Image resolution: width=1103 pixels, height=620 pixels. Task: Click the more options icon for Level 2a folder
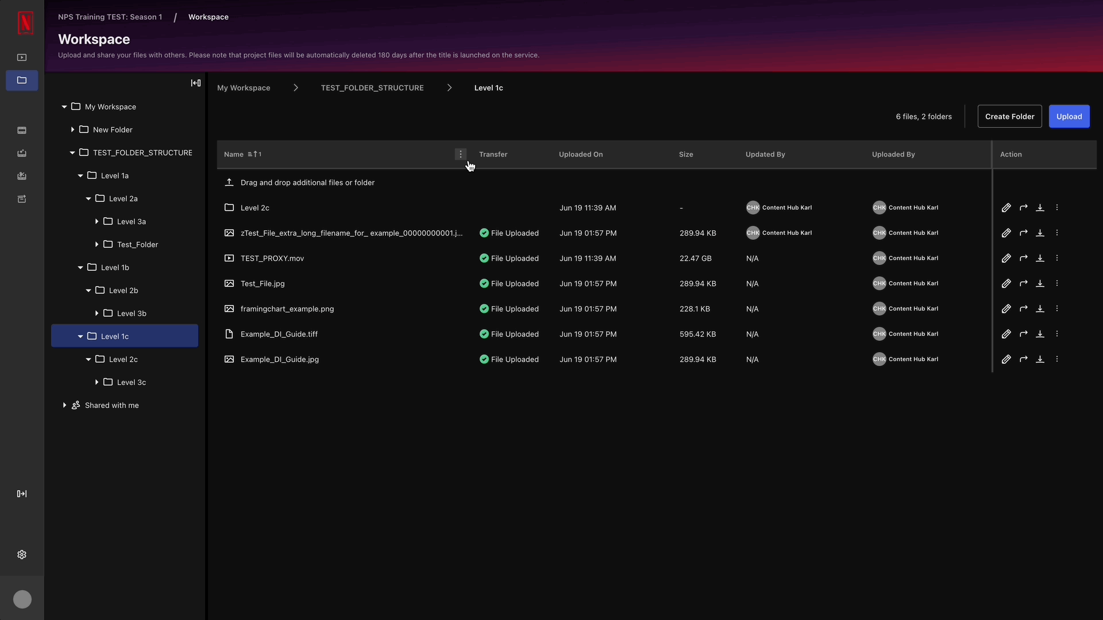(1057, 207)
